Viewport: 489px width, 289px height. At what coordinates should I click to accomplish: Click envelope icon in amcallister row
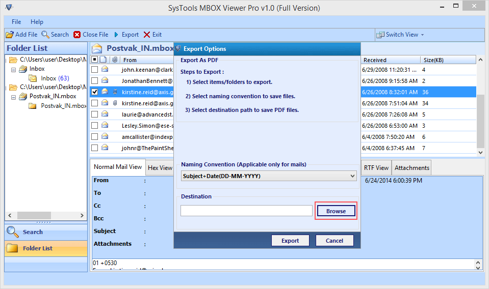coord(105,136)
